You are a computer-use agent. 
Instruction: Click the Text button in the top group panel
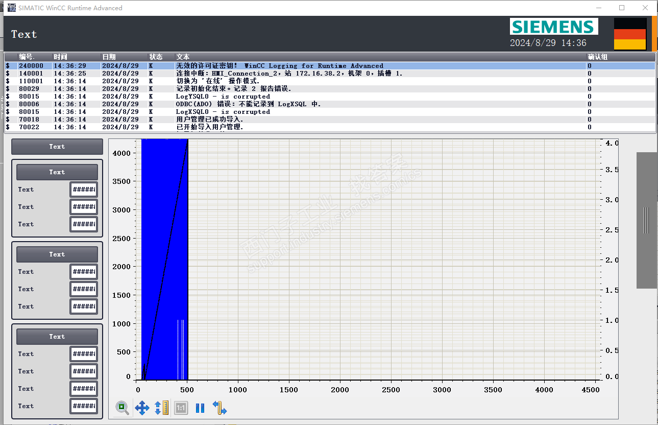point(57,172)
